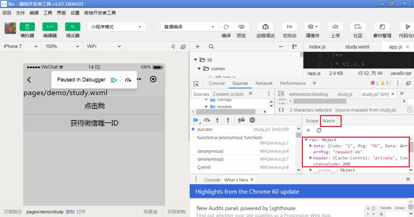The width and height of the screenshot is (414, 217).
Task: Open the 项目 menu
Action: (7, 13)
